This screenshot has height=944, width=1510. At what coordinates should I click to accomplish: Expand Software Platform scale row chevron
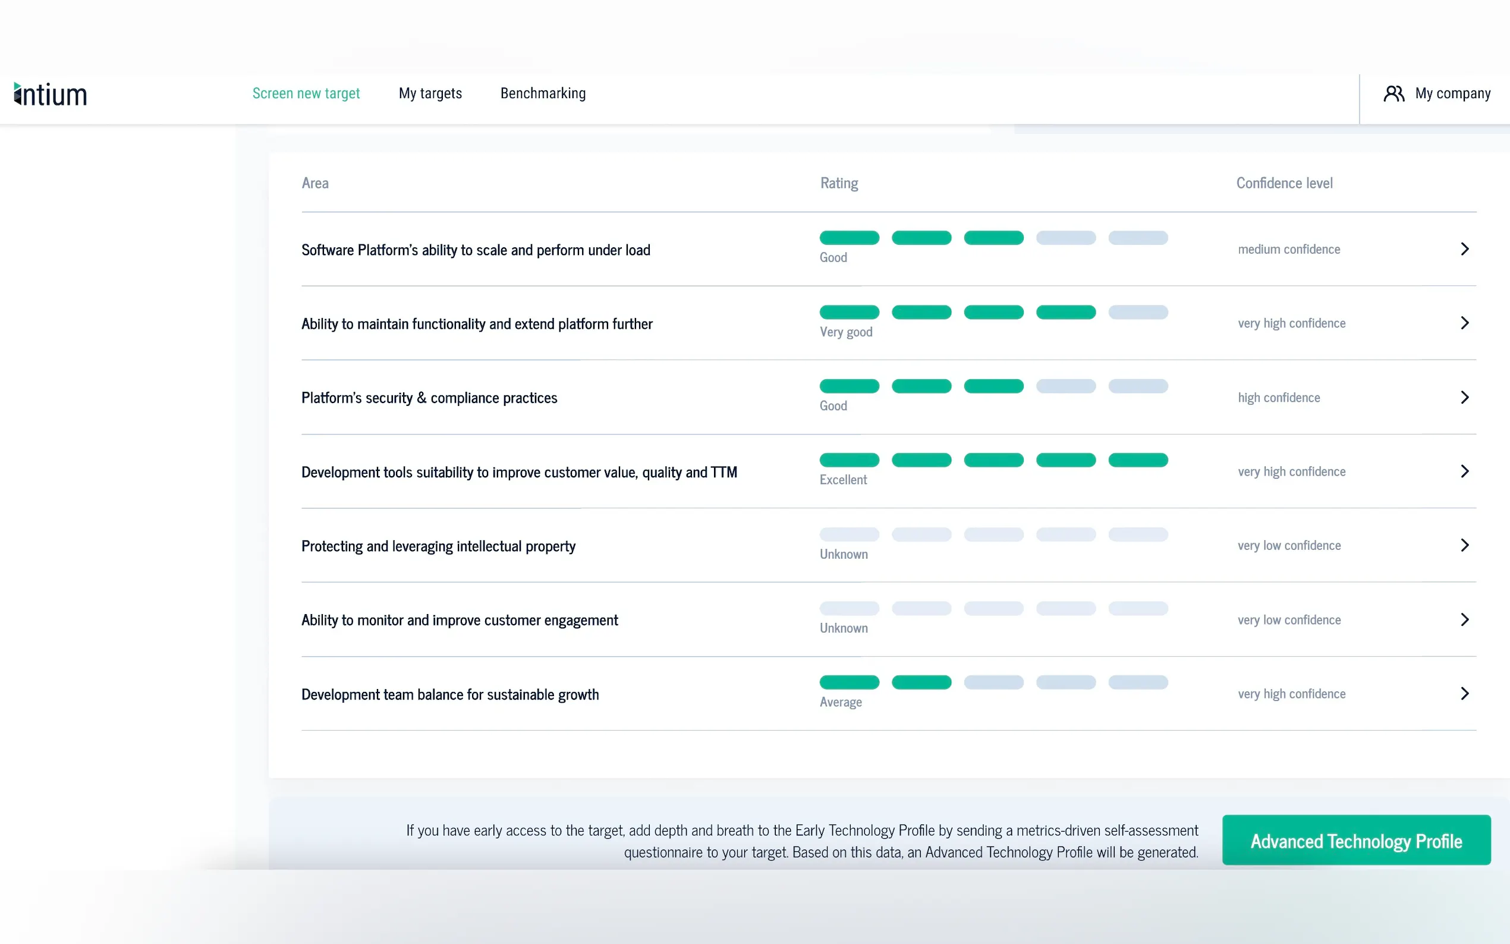1464,249
